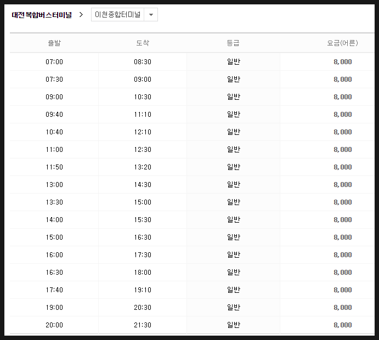Click the 18:00 arrival time
The width and height of the screenshot is (379, 340).
point(143,273)
